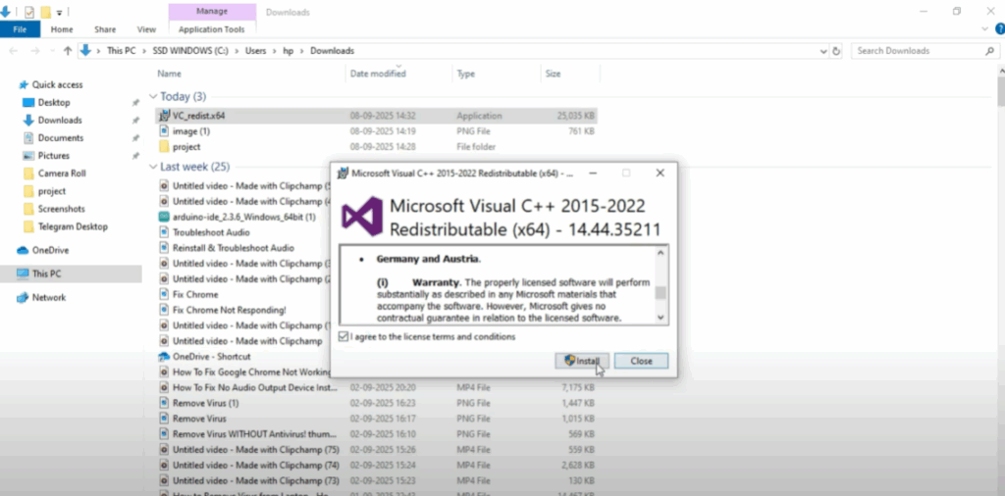Sort files by Date modified column header
The height and width of the screenshot is (496, 1005).
(378, 74)
